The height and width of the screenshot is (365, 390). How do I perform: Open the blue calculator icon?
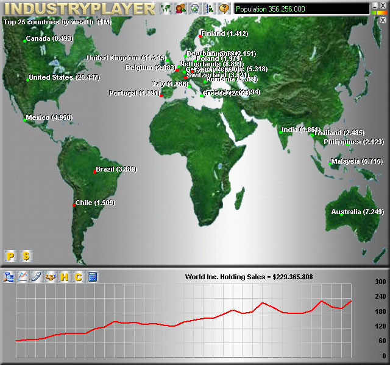pos(92,277)
